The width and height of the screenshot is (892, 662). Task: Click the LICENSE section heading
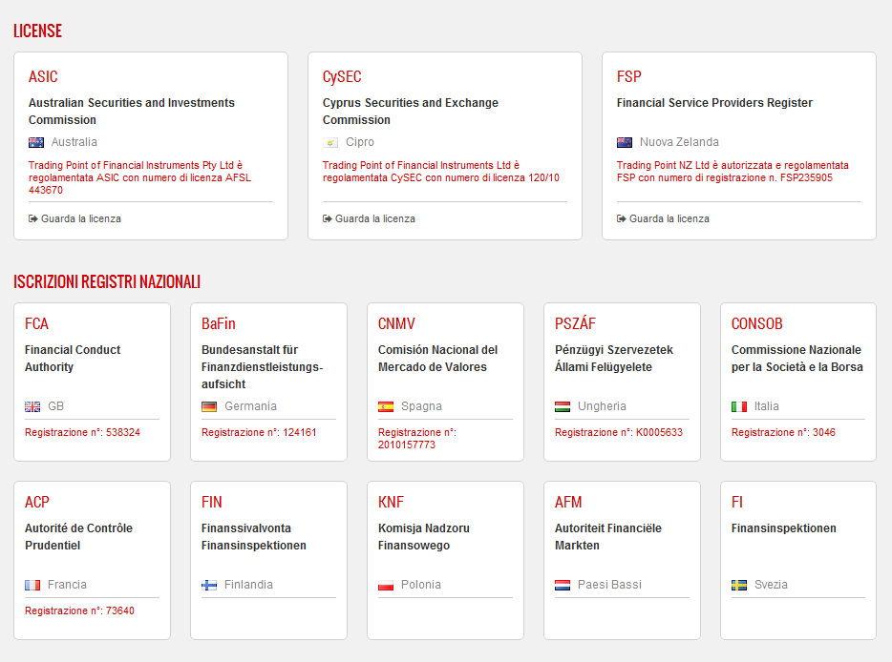pos(37,31)
